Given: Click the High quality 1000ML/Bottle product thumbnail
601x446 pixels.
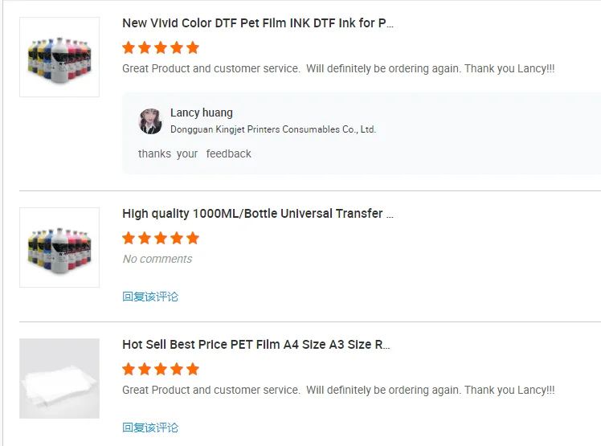Looking at the screenshot, I should 59,248.
